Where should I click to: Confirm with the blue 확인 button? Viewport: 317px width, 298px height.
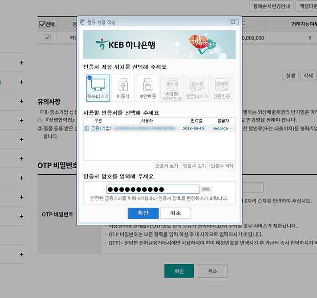click(x=142, y=213)
